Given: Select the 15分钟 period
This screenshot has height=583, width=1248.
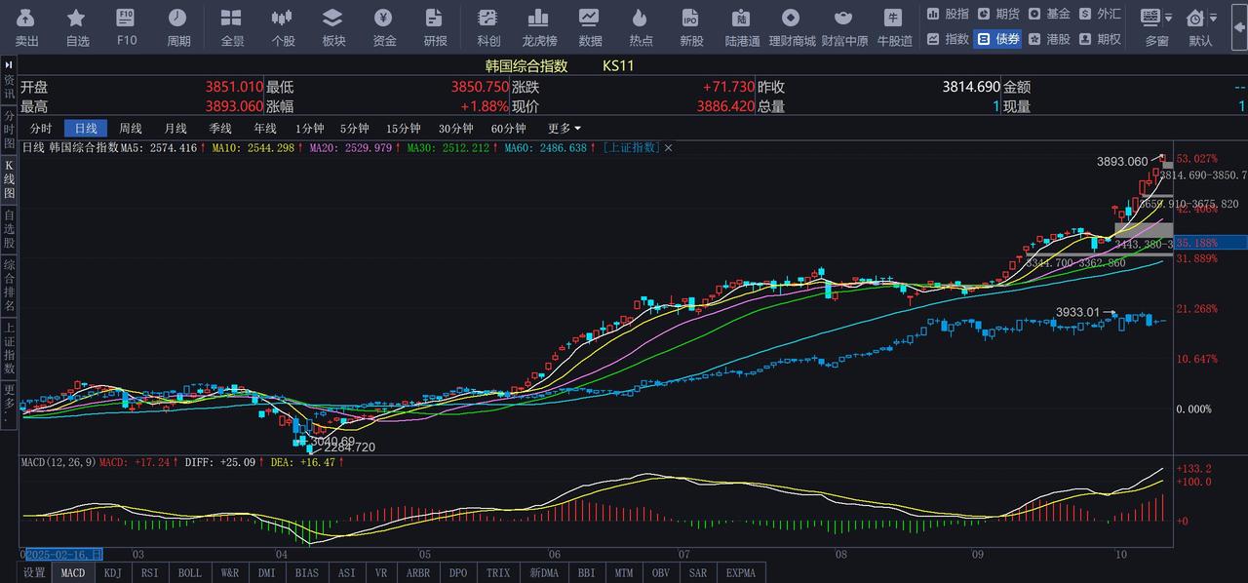Looking at the screenshot, I should (x=404, y=129).
